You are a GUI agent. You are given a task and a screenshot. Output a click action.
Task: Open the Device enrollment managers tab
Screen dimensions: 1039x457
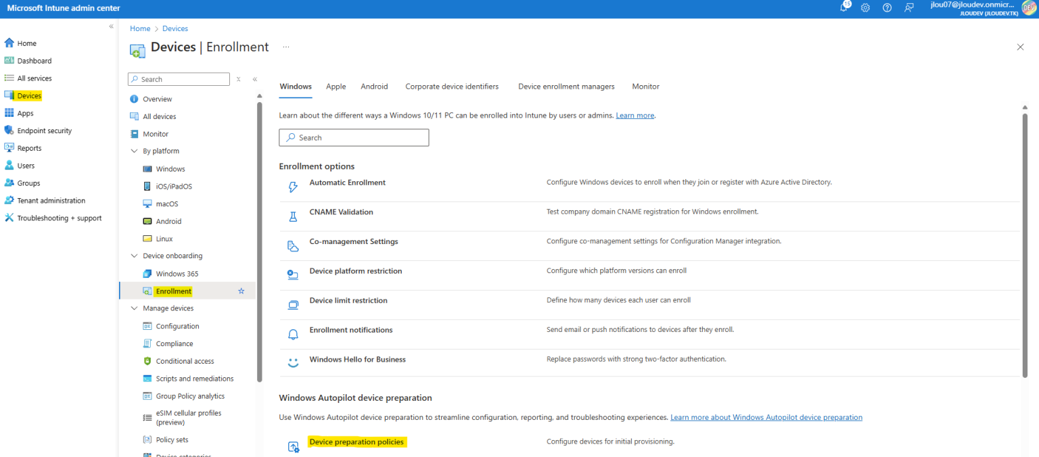tap(566, 86)
